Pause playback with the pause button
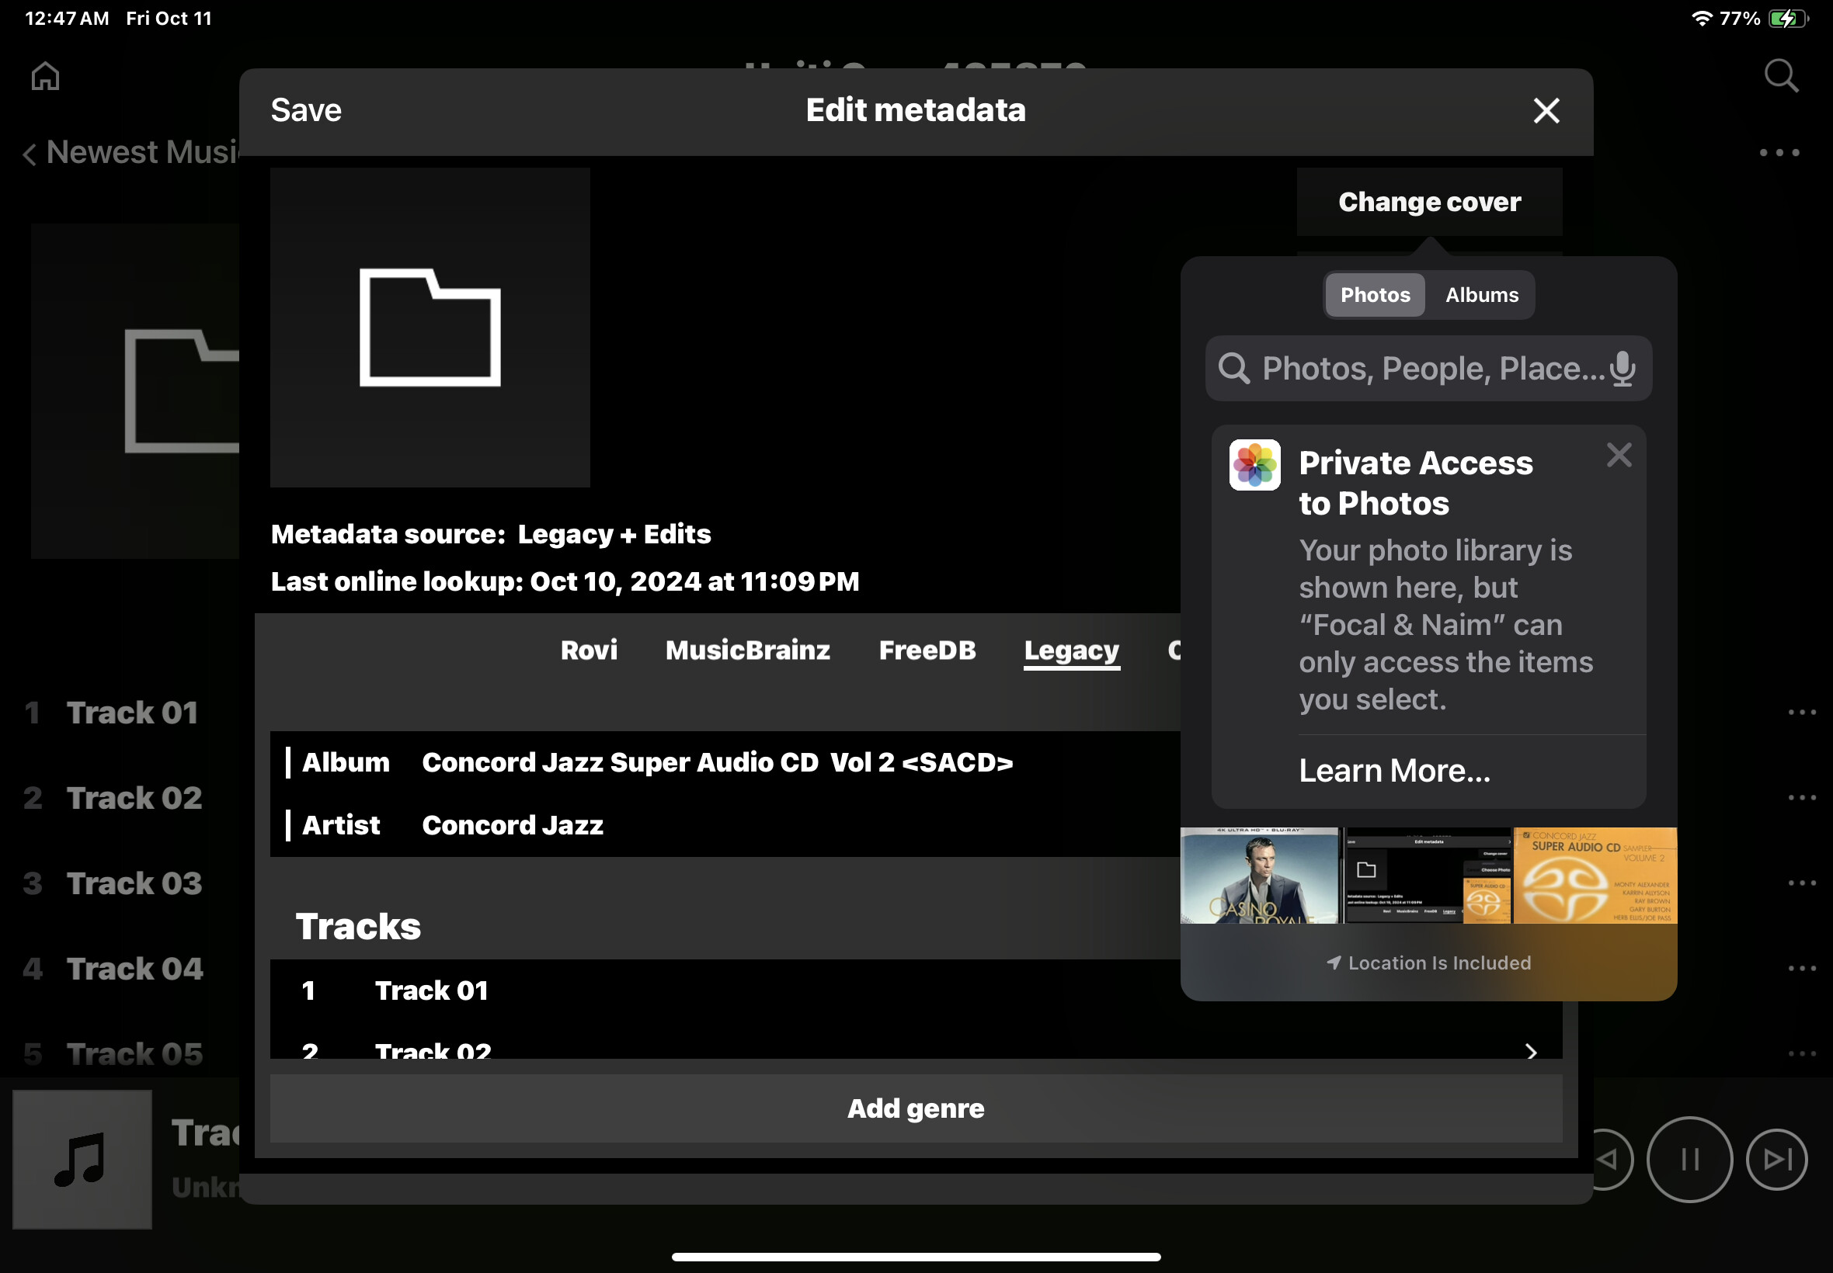 click(x=1689, y=1159)
